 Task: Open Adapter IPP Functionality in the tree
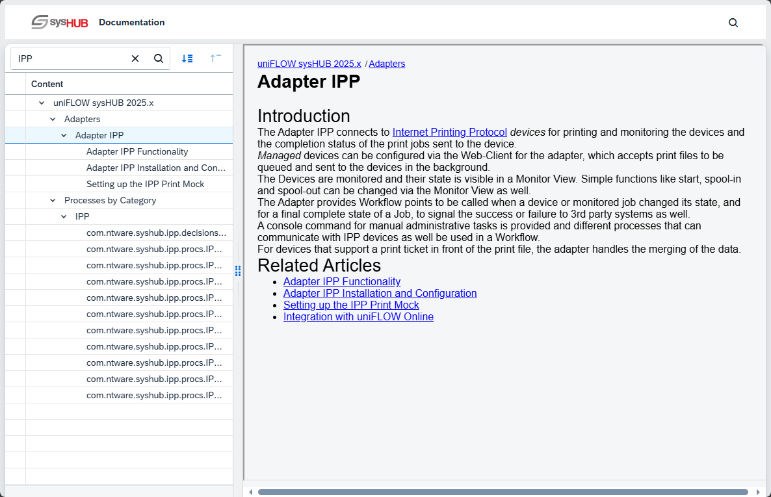137,151
